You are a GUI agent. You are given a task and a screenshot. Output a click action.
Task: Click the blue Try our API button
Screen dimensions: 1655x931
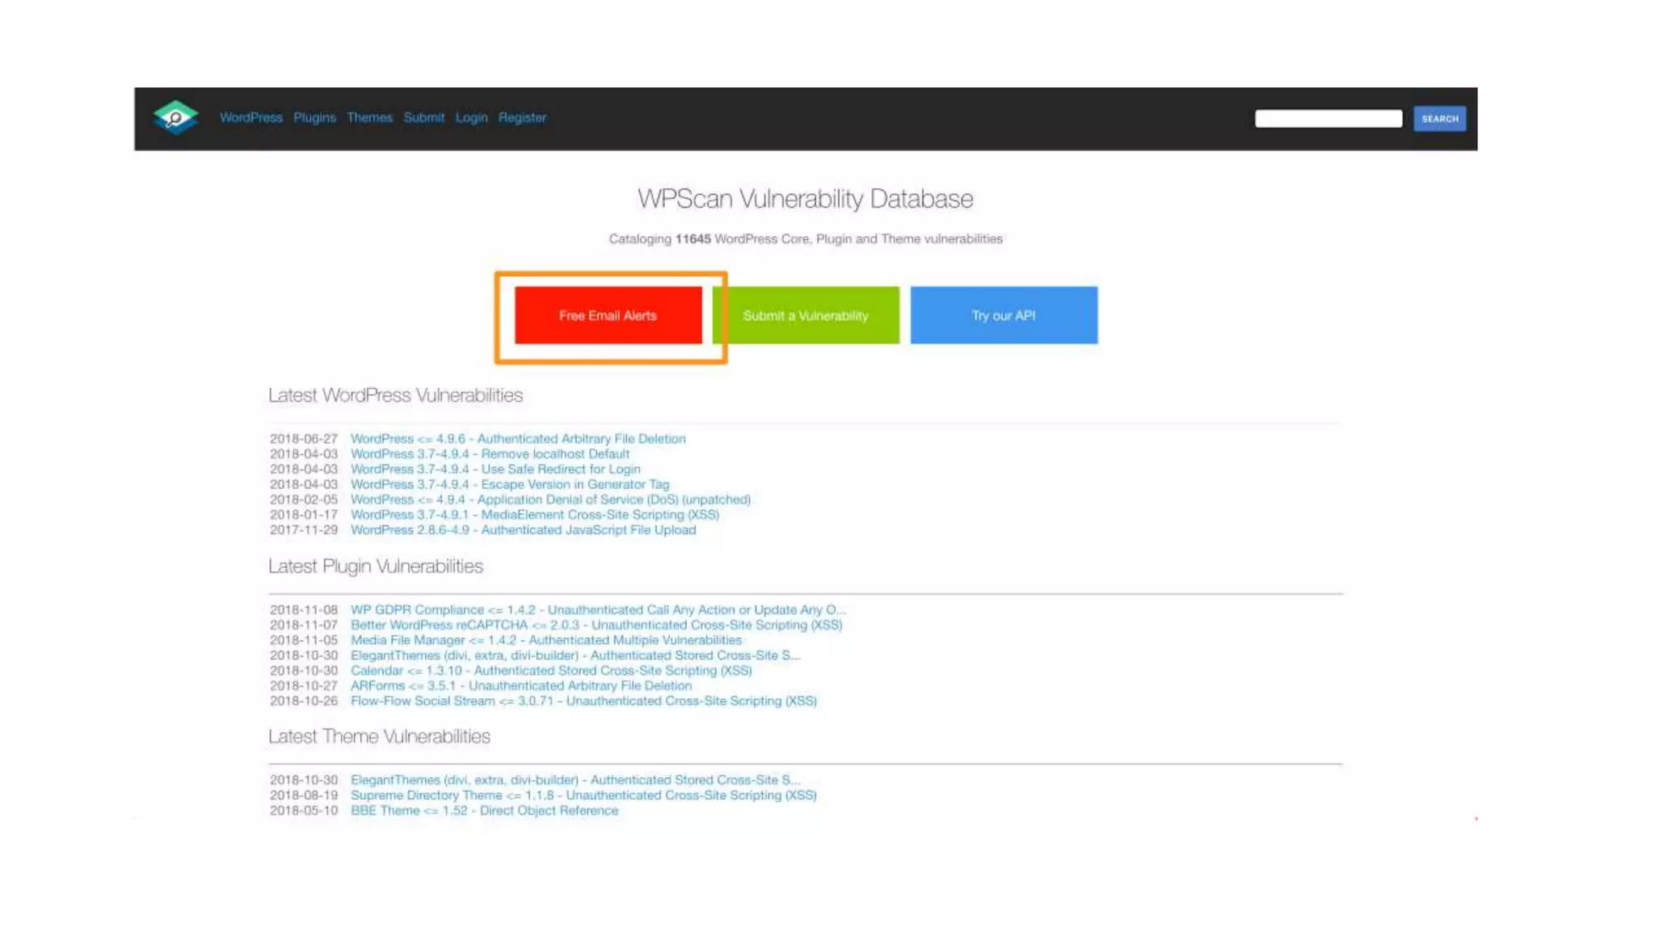tap(1003, 315)
